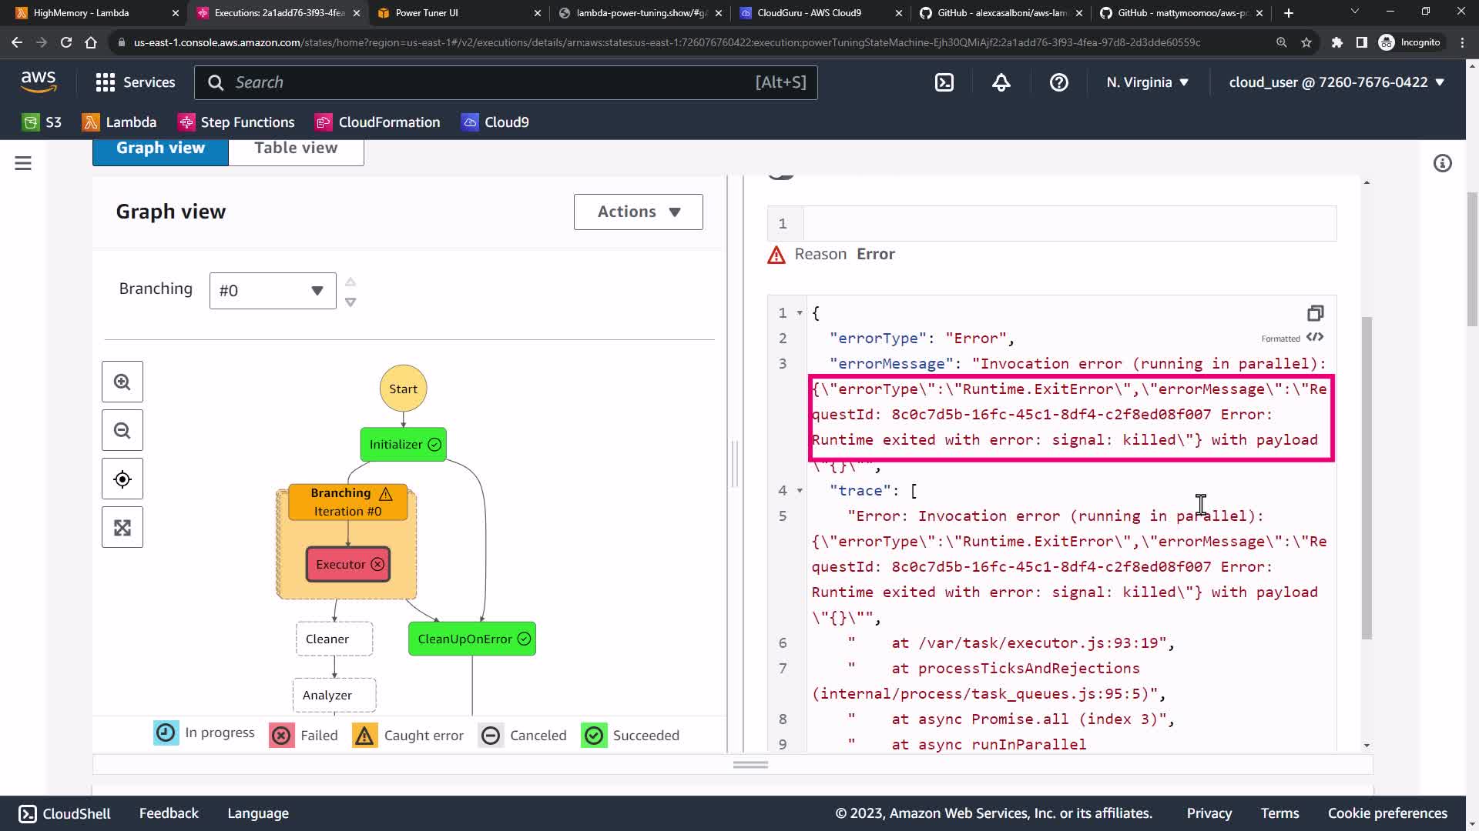Open the left hamburger navigation menu
Image resolution: width=1479 pixels, height=831 pixels.
23,163
